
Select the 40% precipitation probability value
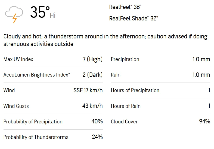coord(97,121)
